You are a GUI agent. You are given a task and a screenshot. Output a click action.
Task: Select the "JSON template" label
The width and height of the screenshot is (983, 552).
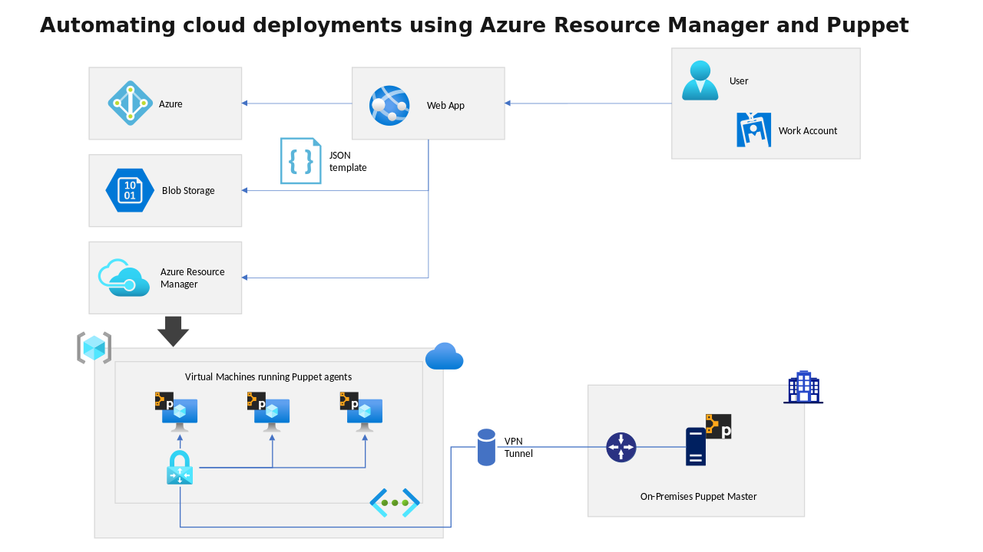tap(348, 161)
